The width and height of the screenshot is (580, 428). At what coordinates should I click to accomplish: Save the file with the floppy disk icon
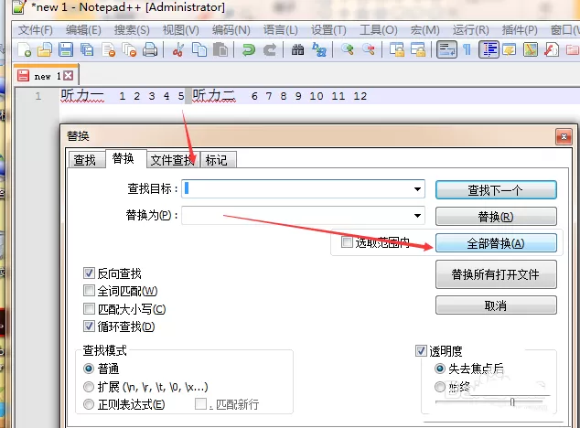pos(66,50)
